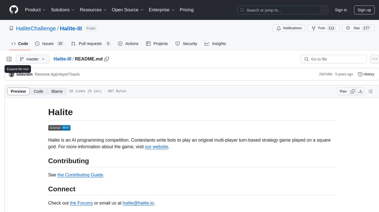Expand the Product menu
379x212 pixels.
pyautogui.click(x=35, y=10)
